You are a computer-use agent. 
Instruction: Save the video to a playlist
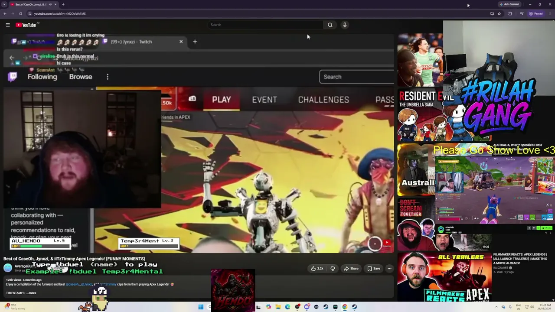(x=374, y=269)
